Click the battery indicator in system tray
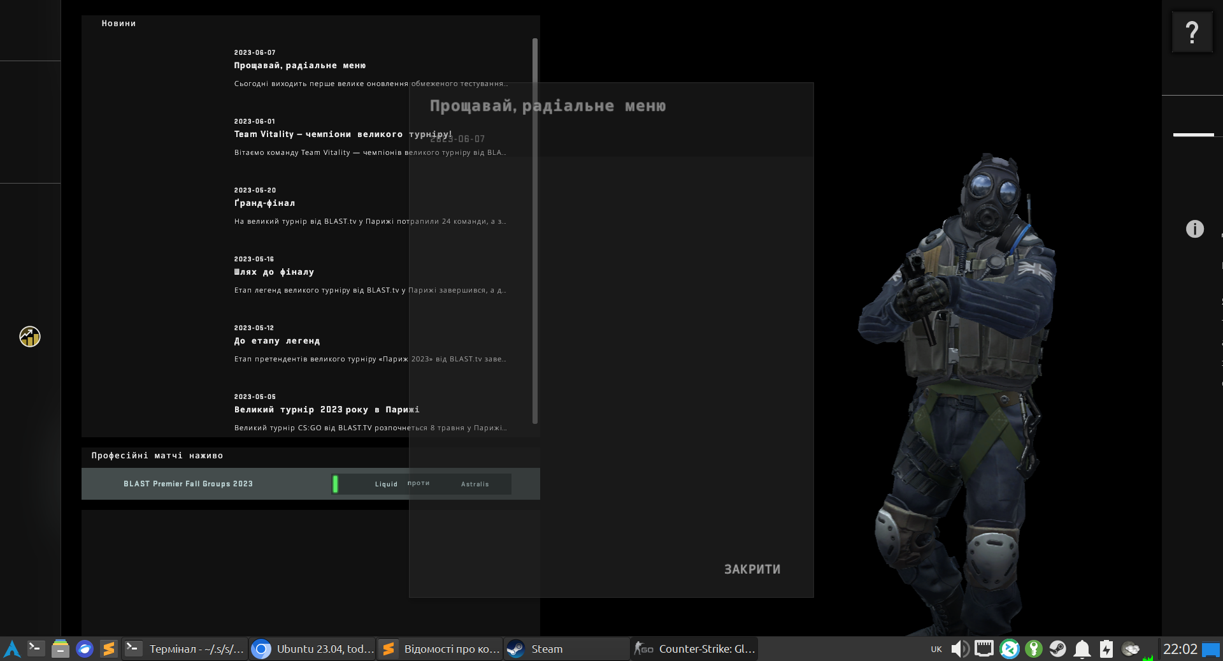This screenshot has width=1223, height=661. [x=1106, y=648]
